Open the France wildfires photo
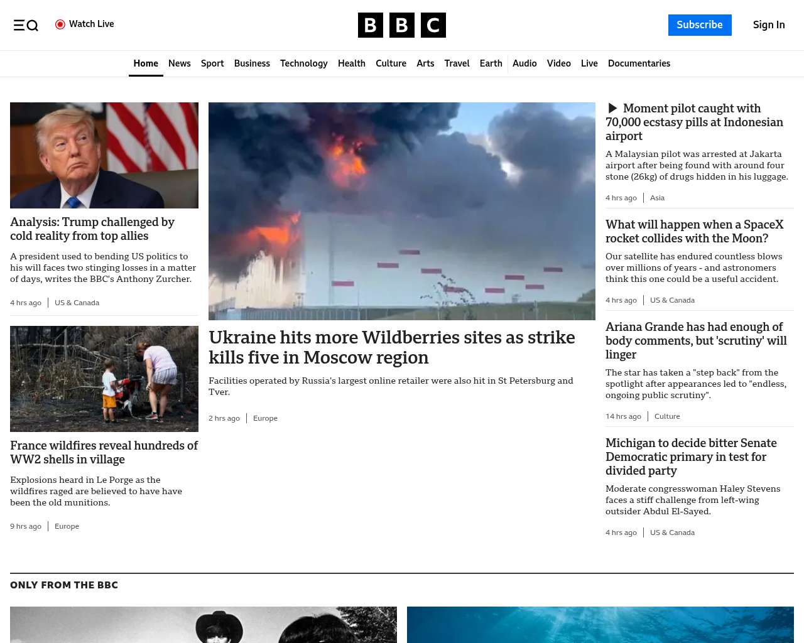The height and width of the screenshot is (643, 804). [x=104, y=379]
